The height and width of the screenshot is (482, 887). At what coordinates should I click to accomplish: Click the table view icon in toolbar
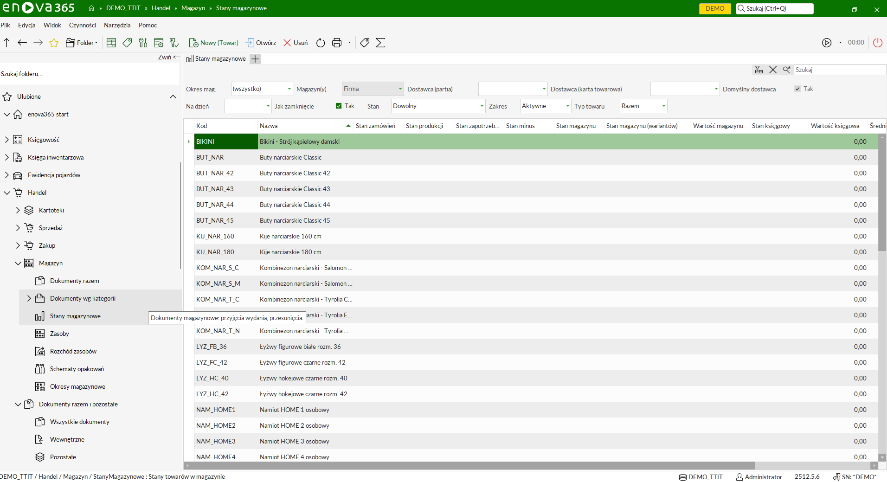111,43
